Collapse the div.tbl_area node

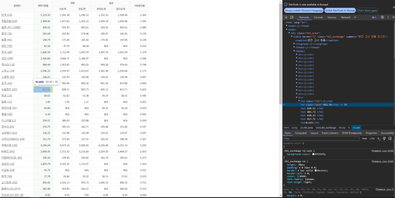pos(289,33)
